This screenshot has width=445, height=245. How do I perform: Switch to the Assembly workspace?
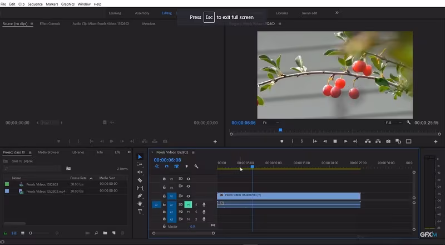[x=142, y=13]
